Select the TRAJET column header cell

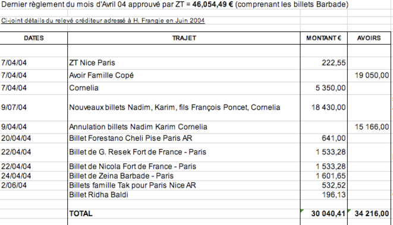point(184,38)
